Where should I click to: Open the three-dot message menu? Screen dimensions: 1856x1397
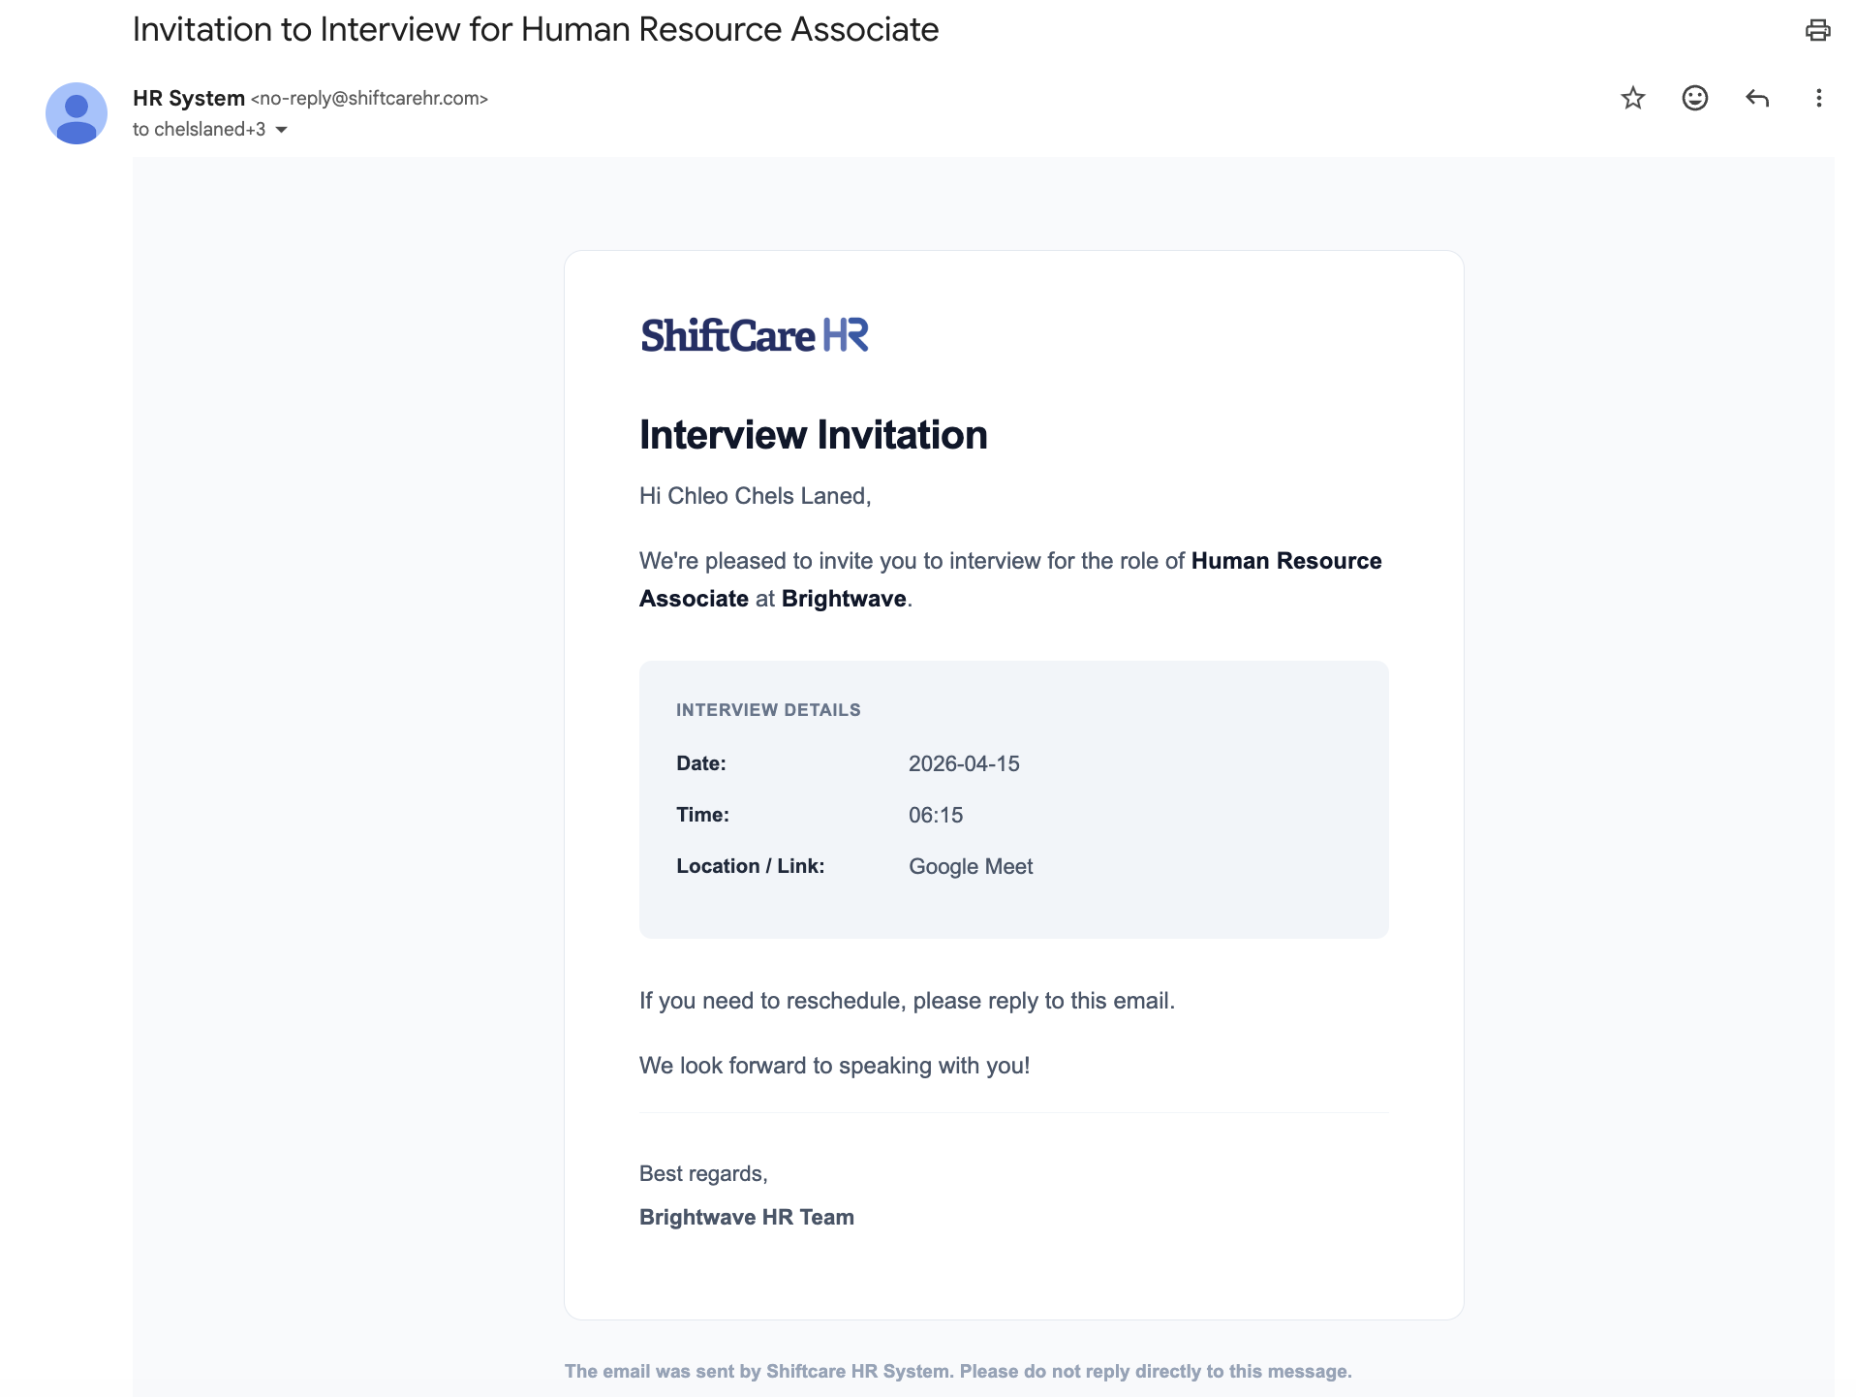[1820, 98]
